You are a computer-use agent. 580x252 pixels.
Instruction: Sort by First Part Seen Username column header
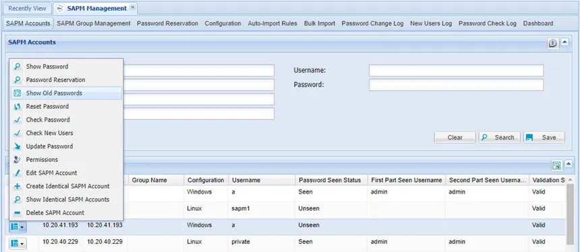(x=406, y=180)
